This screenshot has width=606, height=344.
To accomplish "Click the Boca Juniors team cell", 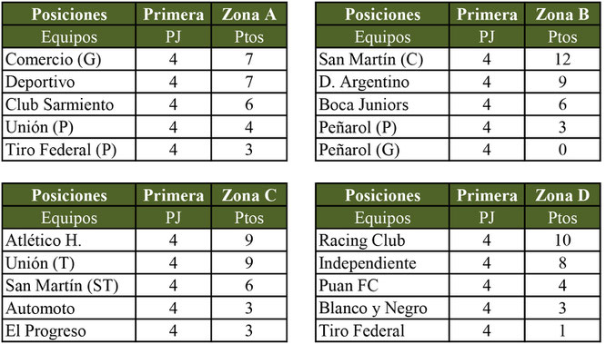I will [382, 104].
